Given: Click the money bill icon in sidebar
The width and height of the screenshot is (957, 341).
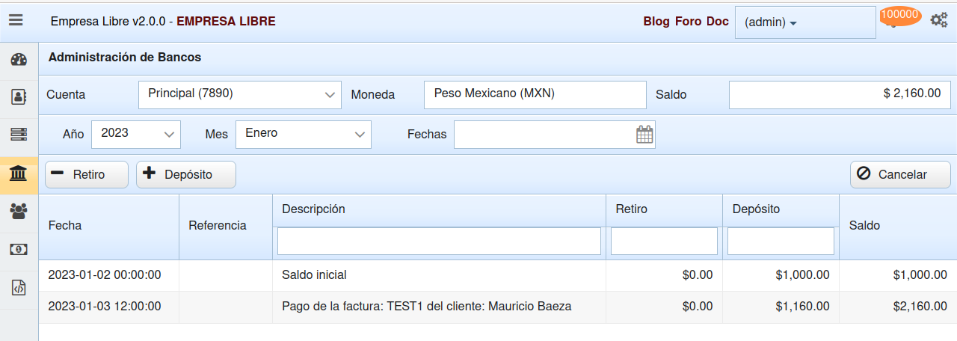Looking at the screenshot, I should click(x=19, y=250).
